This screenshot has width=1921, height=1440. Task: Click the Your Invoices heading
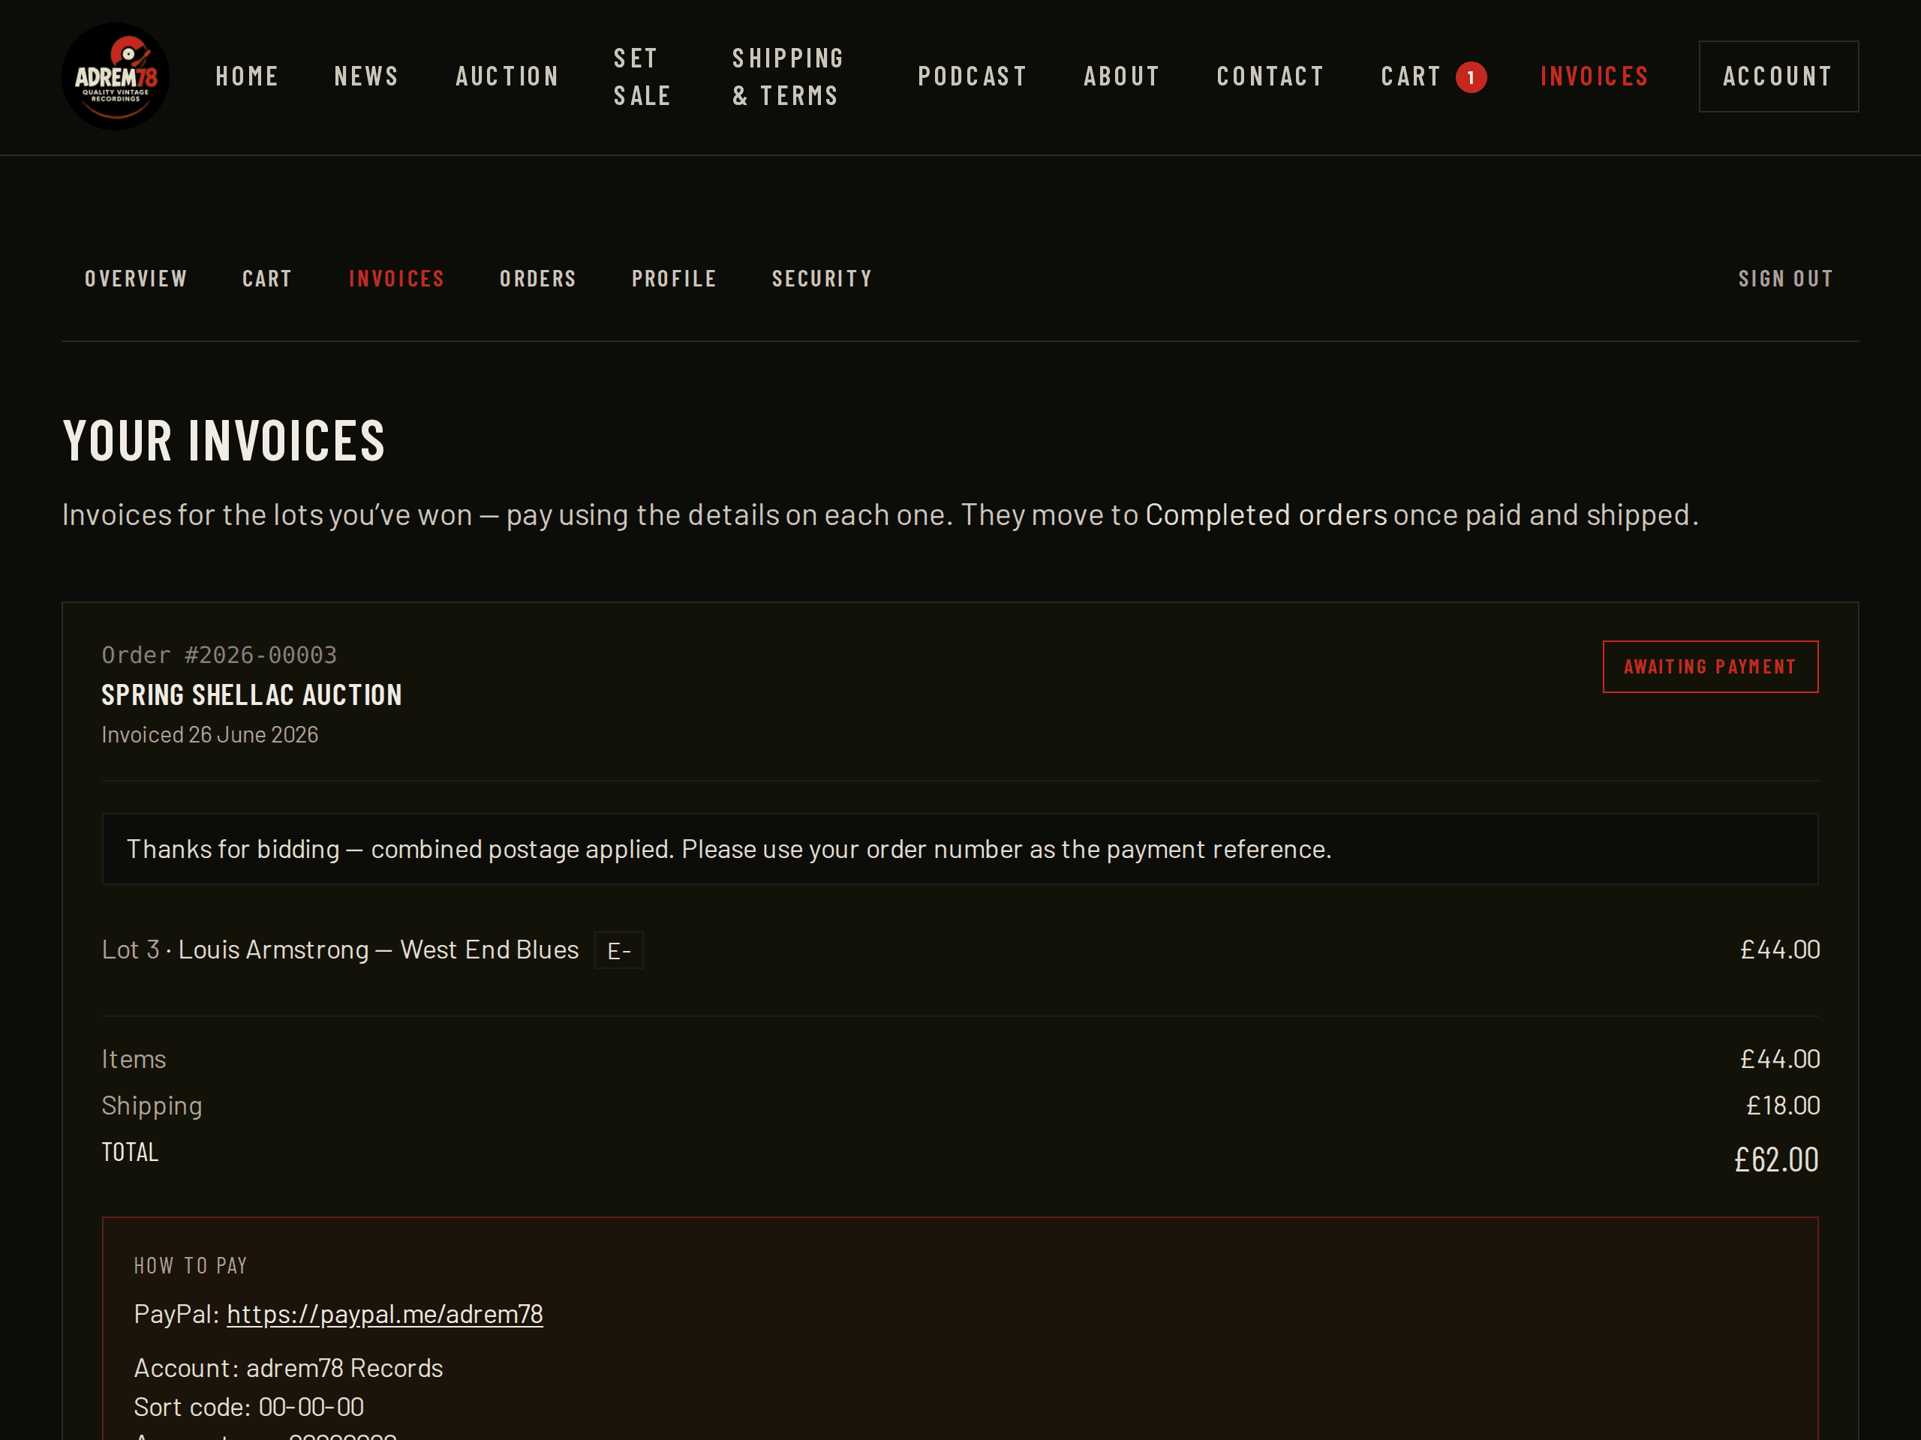[x=224, y=440]
